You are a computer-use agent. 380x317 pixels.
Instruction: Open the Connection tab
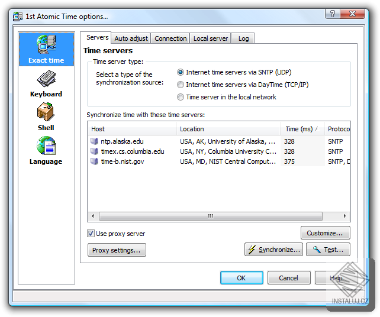[170, 38]
